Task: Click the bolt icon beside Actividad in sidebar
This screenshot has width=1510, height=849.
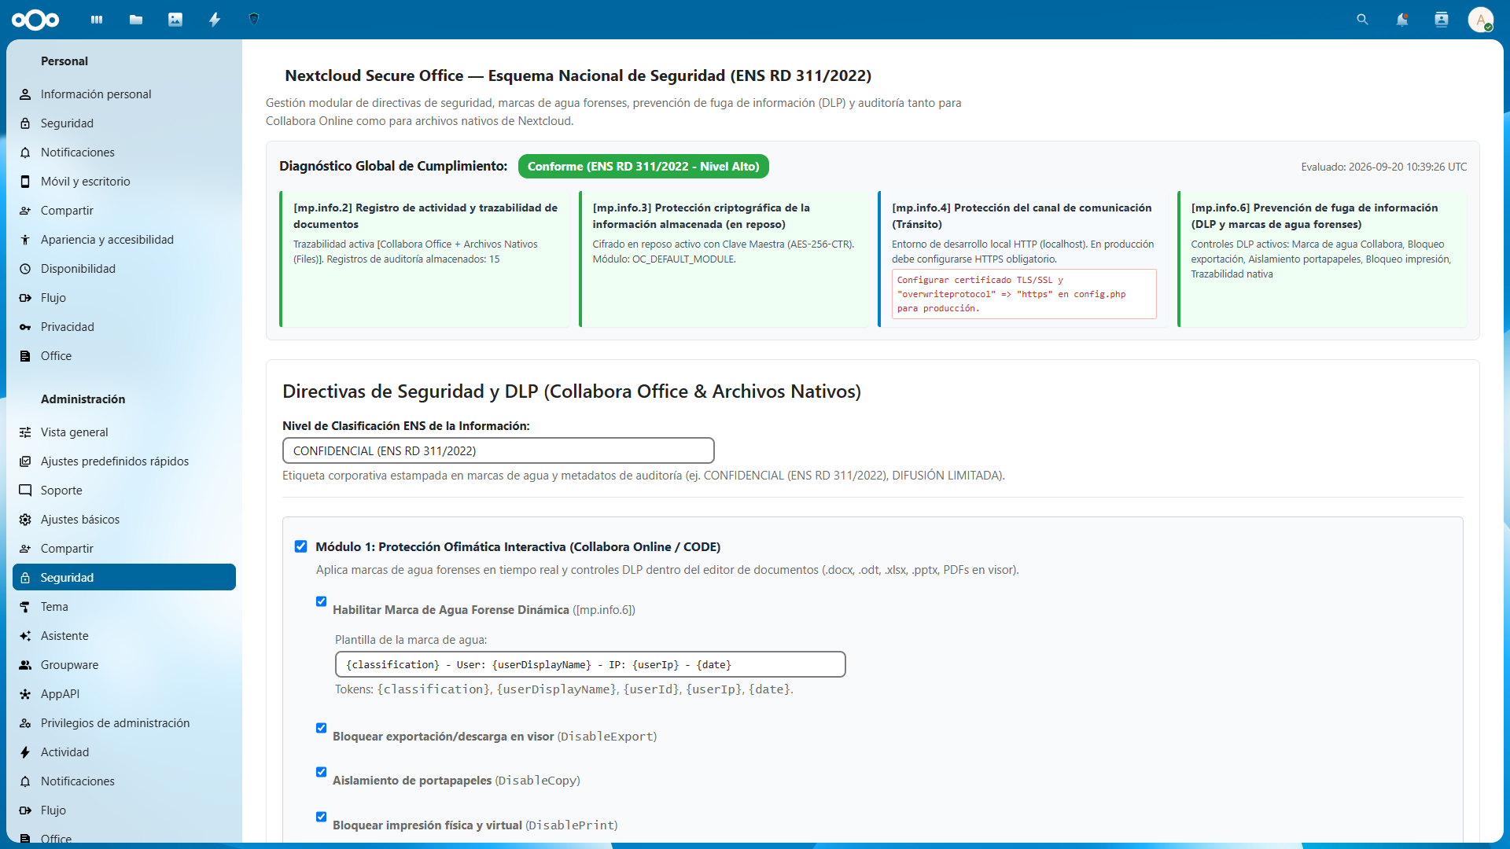Action: (25, 752)
